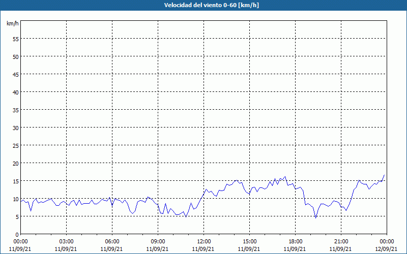This screenshot has height=254, width=407.
Task: Select the 40 value on the y-axis
Action: 16,92
